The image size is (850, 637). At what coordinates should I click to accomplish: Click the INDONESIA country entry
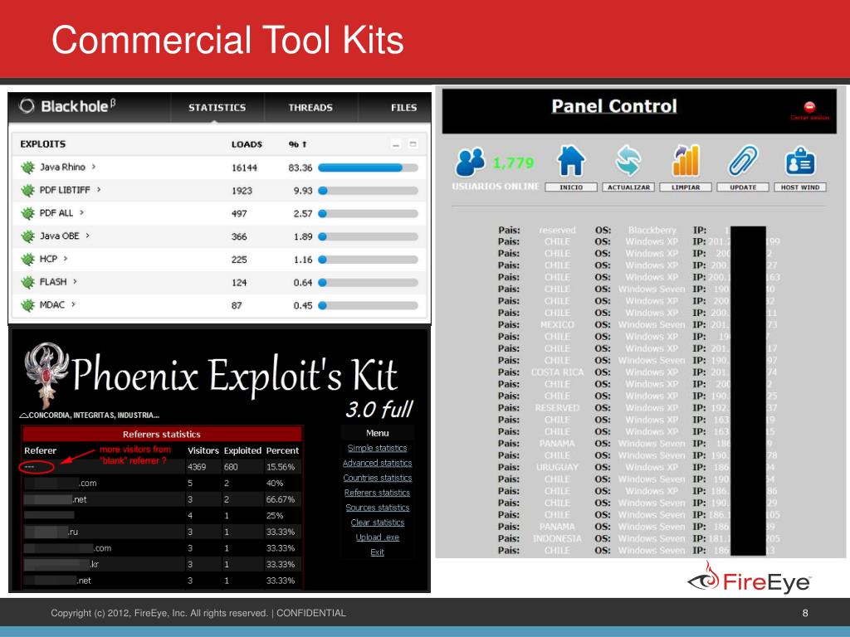(557, 539)
